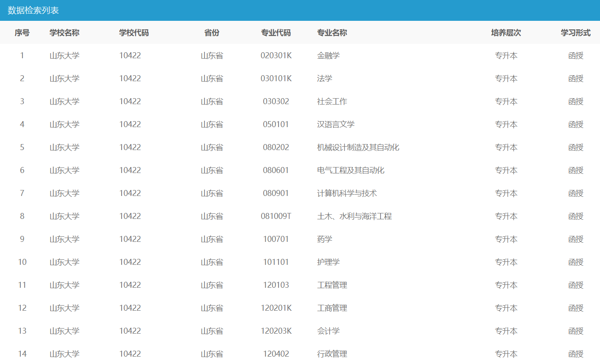Select the 护理学 major name cell
Viewport: 600px width, 363px height.
click(x=328, y=262)
